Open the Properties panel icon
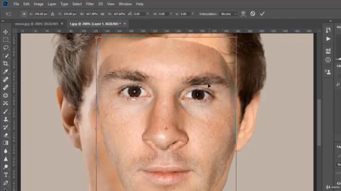 (328, 51)
